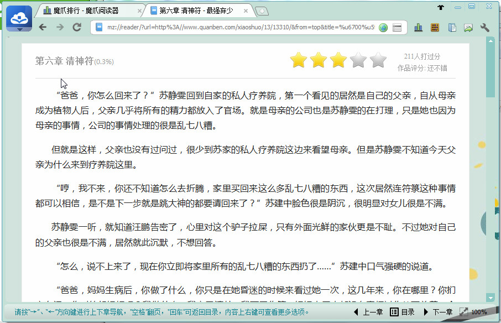
Task: Rate the chapter five stars
Action: [378, 60]
